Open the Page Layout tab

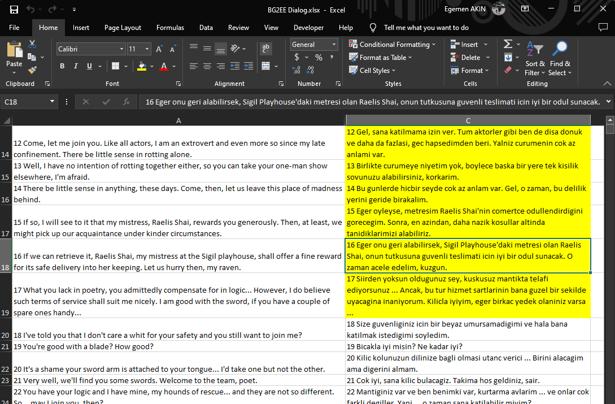[x=123, y=27]
